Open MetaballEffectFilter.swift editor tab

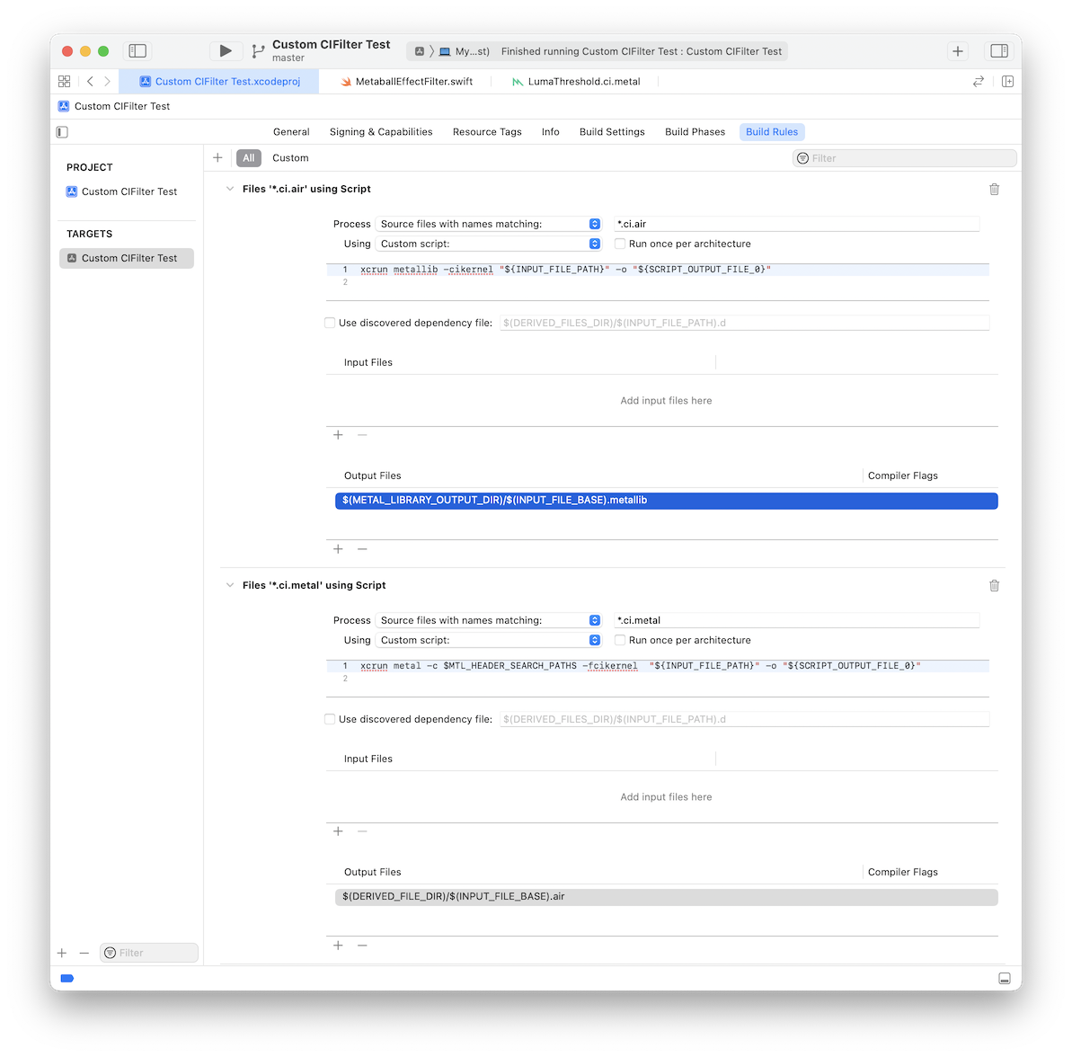(x=407, y=82)
